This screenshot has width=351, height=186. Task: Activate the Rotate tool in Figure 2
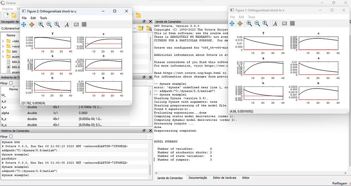pyautogui.click(x=32, y=24)
